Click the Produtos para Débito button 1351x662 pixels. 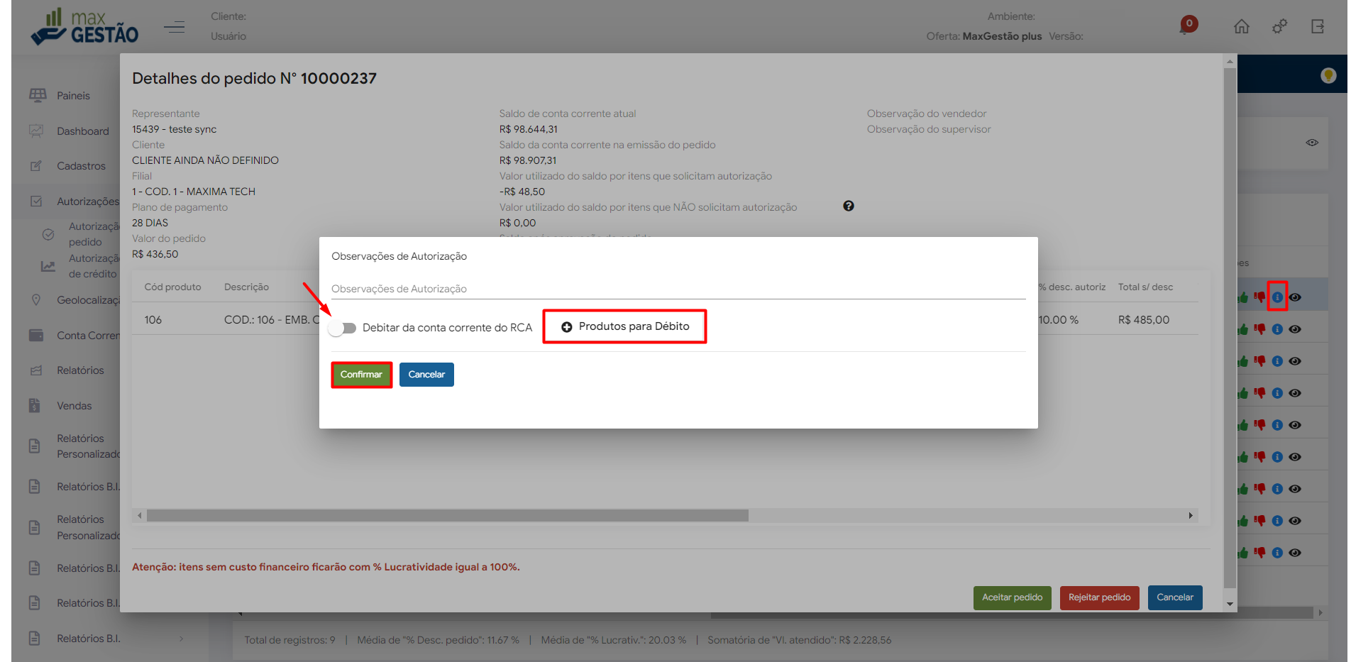624,326
